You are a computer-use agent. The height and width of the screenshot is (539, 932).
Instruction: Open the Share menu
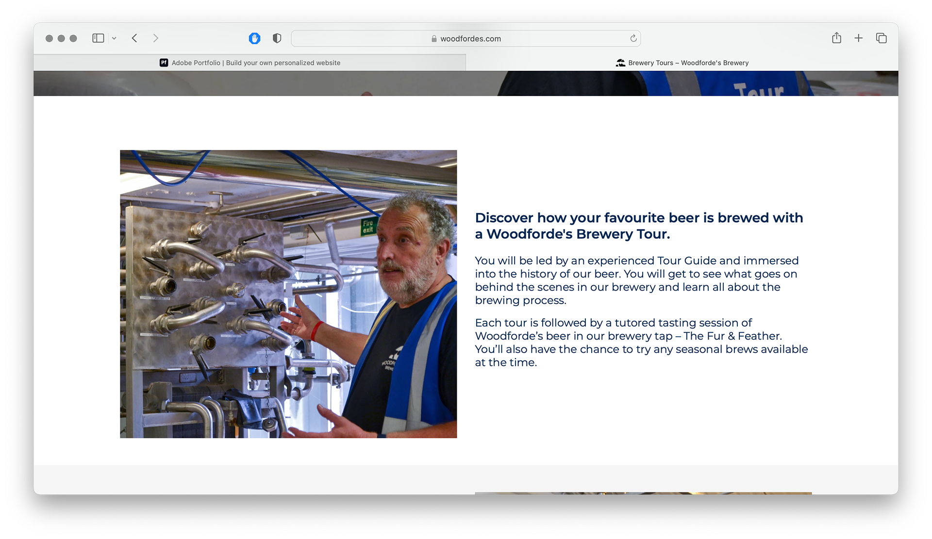(x=836, y=38)
